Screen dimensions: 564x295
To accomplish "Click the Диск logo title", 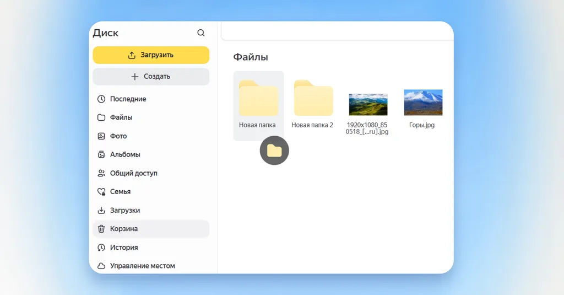I will point(105,33).
